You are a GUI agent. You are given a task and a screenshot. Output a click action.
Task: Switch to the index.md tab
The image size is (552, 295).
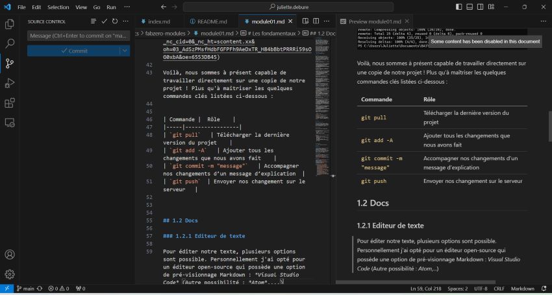coord(159,21)
